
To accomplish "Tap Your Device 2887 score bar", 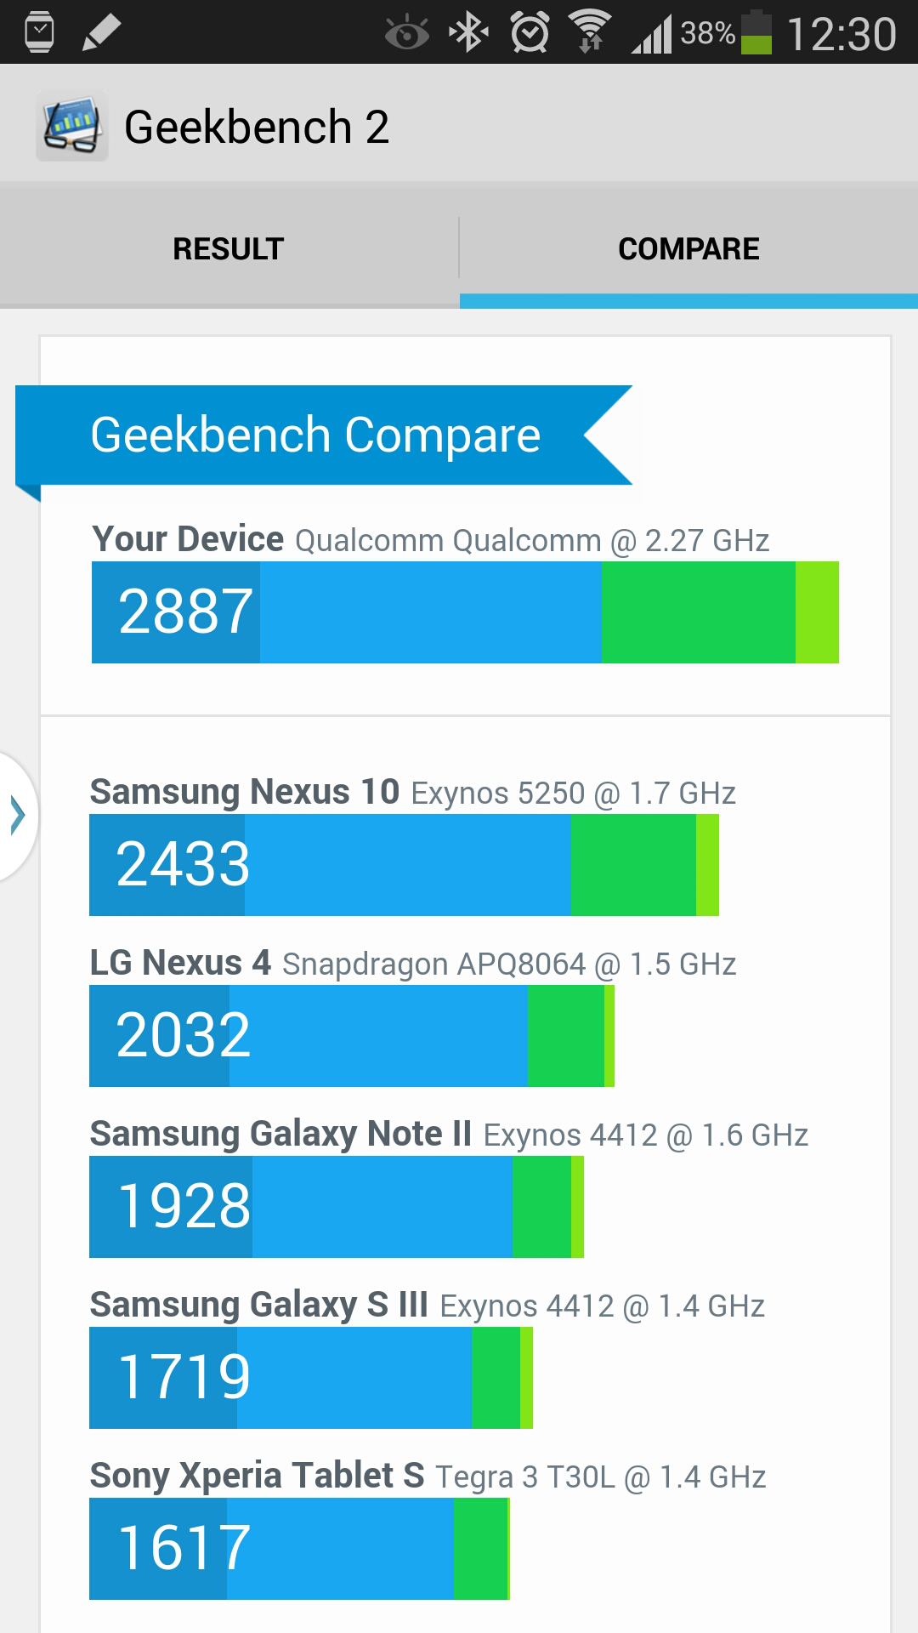I will 465,612.
